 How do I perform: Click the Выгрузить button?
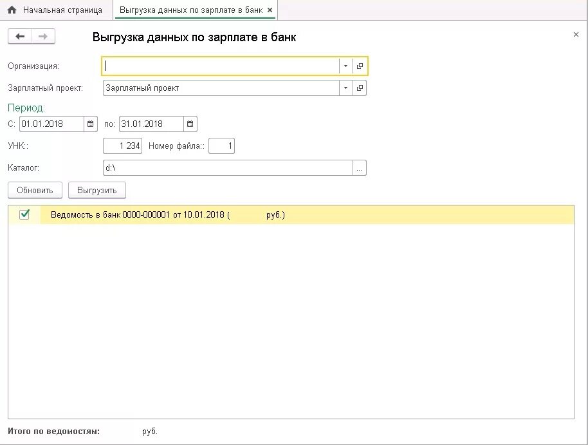coord(96,191)
